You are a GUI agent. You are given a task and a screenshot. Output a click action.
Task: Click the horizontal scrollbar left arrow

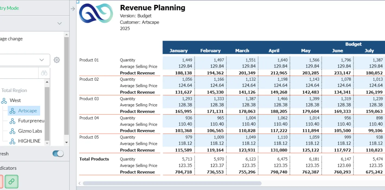pos(80,183)
